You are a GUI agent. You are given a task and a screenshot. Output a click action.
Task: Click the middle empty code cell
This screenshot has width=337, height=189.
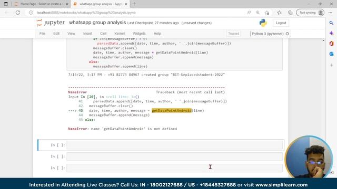click(174, 156)
